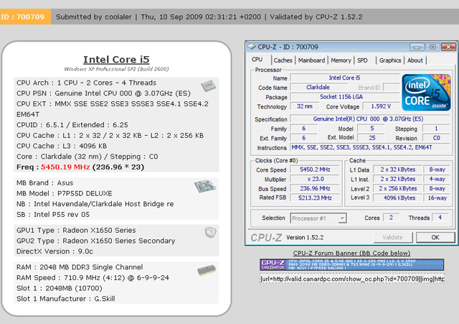The height and width of the screenshot is (324, 459).
Task: Click the Threads 4 value field
Action: click(x=440, y=218)
